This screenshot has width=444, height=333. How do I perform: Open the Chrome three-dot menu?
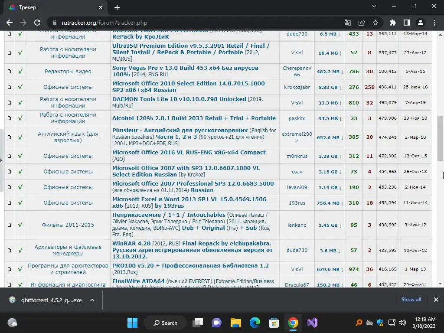pos(434,23)
